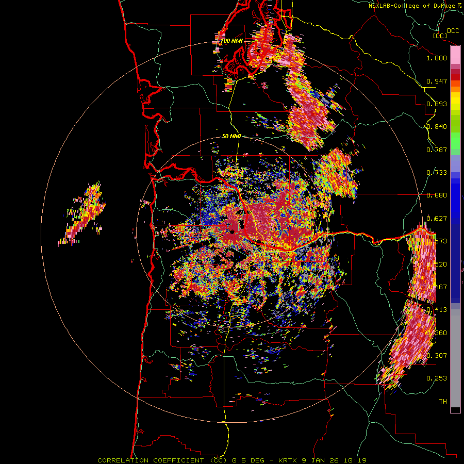Click the 0.733 legend value
The height and width of the screenshot is (464, 464).
437,173
